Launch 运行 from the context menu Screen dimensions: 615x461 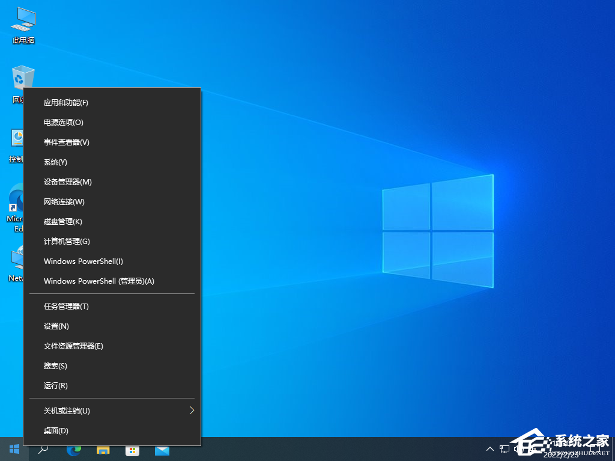pyautogui.click(x=55, y=385)
